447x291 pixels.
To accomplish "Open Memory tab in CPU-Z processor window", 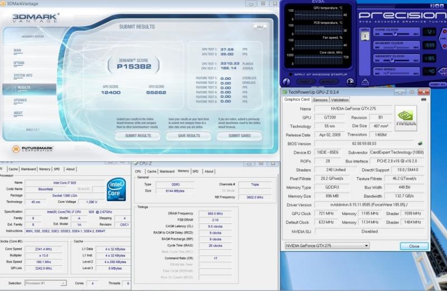I will coord(45,169).
